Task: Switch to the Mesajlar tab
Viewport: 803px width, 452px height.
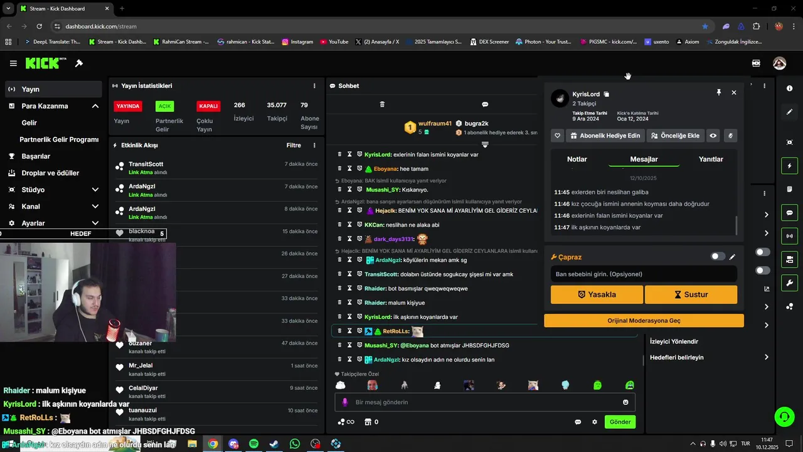Action: coord(644,159)
